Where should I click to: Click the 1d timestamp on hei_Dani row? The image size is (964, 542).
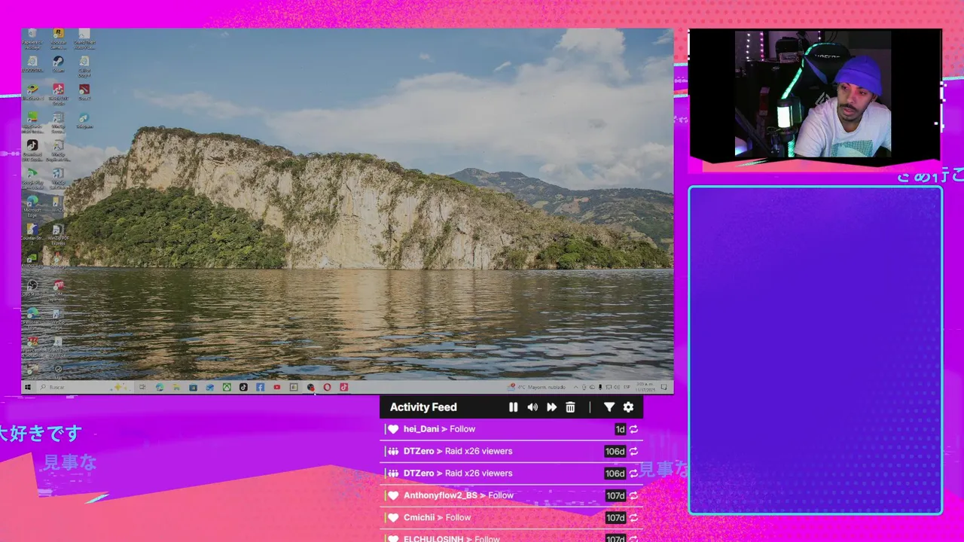click(620, 429)
